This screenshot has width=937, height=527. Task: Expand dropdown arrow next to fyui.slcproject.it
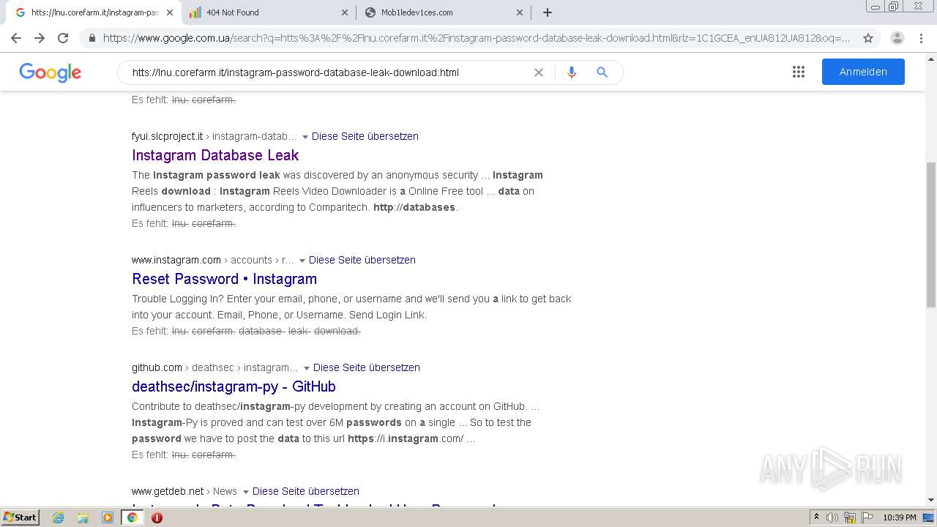pyautogui.click(x=305, y=137)
